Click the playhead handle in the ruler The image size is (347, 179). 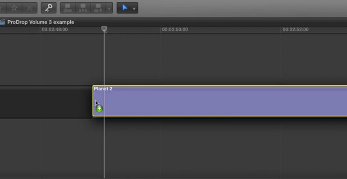pos(104,29)
